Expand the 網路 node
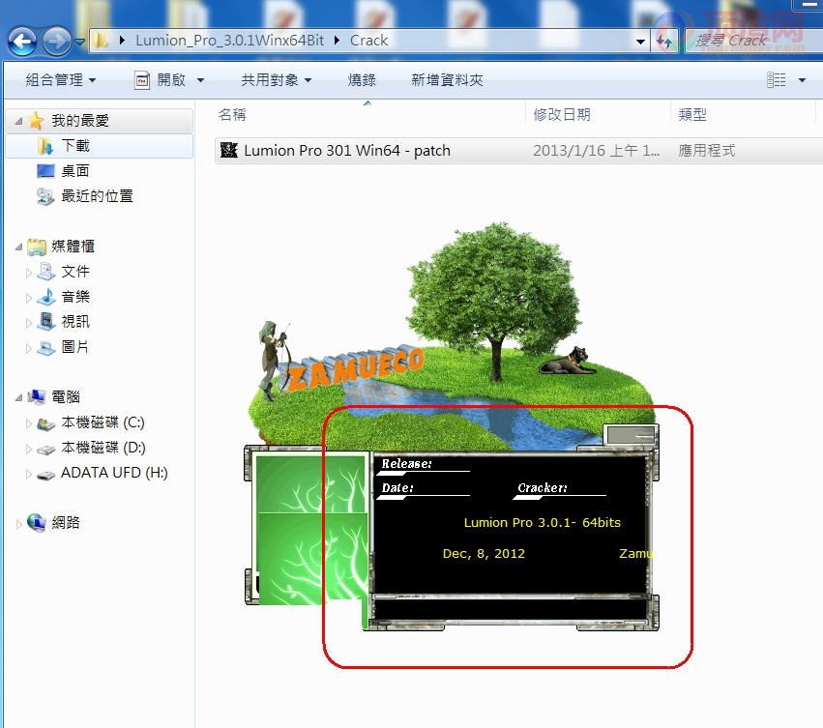The height and width of the screenshot is (728, 823). click(x=19, y=523)
